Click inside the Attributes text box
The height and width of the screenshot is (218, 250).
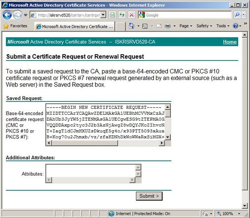[90, 171]
